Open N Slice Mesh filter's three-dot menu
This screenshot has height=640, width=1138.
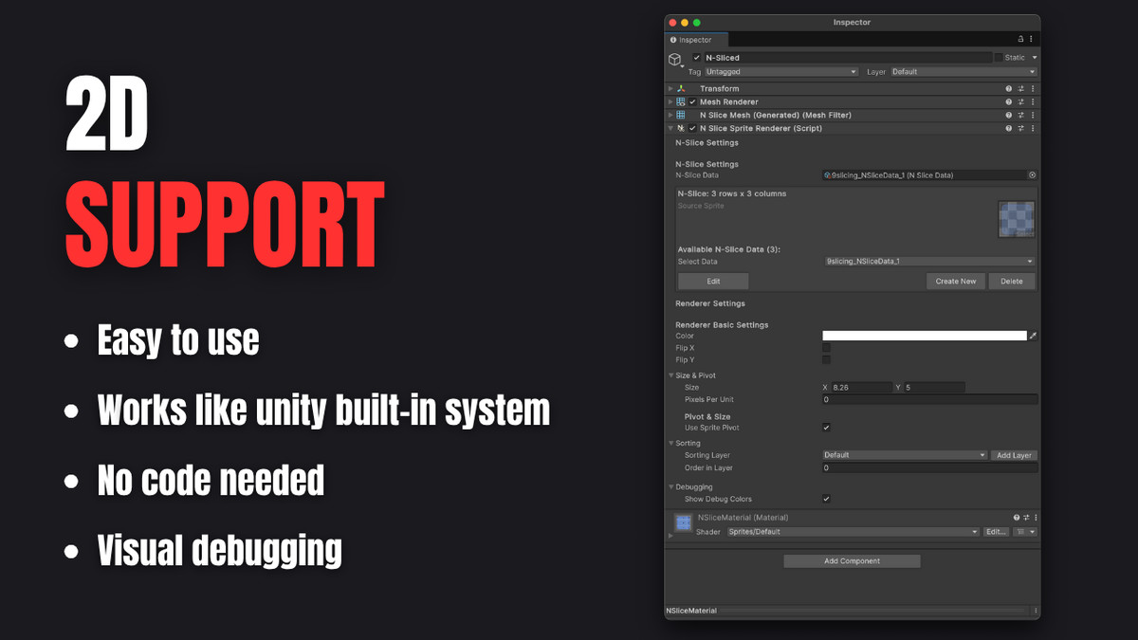coord(1032,115)
